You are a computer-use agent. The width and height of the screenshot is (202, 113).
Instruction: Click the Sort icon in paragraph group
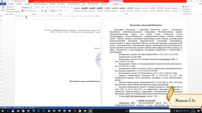pos(68,8)
